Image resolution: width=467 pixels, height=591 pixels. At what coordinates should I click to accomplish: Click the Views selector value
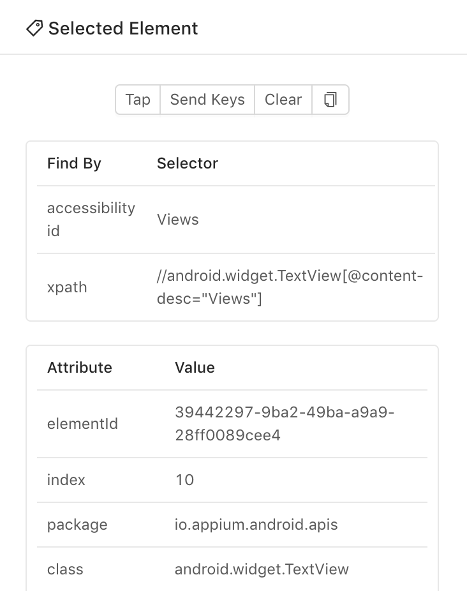pos(178,220)
